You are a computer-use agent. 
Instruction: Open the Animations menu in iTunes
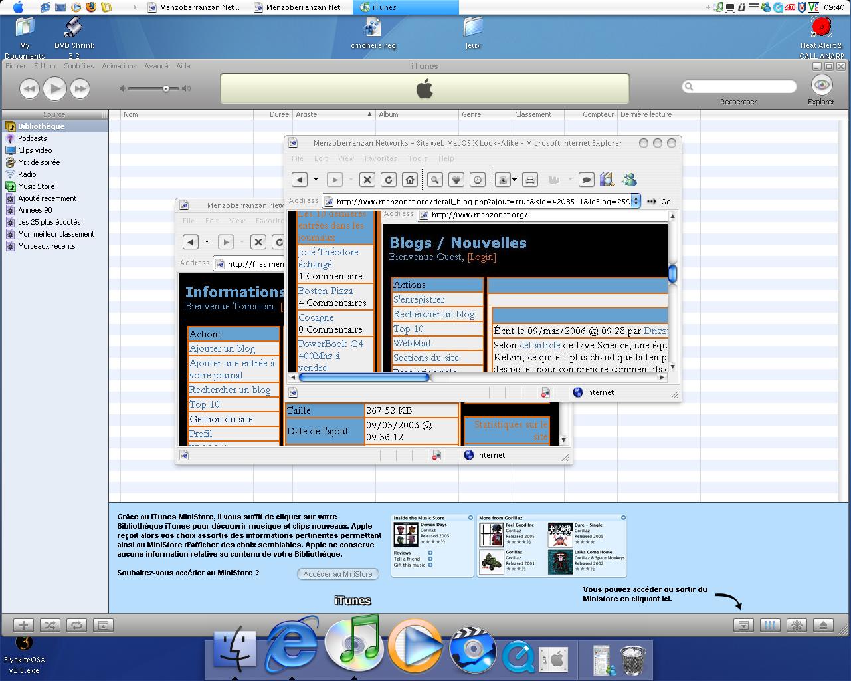119,66
